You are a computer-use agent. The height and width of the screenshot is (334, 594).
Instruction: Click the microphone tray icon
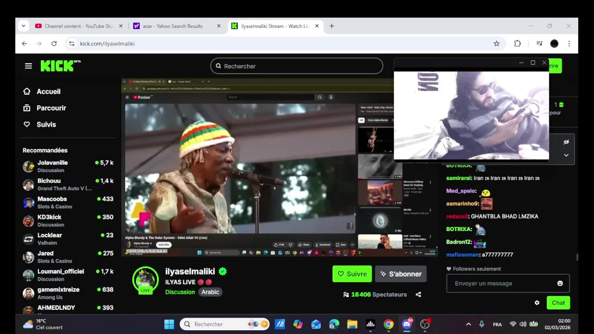tap(482, 324)
